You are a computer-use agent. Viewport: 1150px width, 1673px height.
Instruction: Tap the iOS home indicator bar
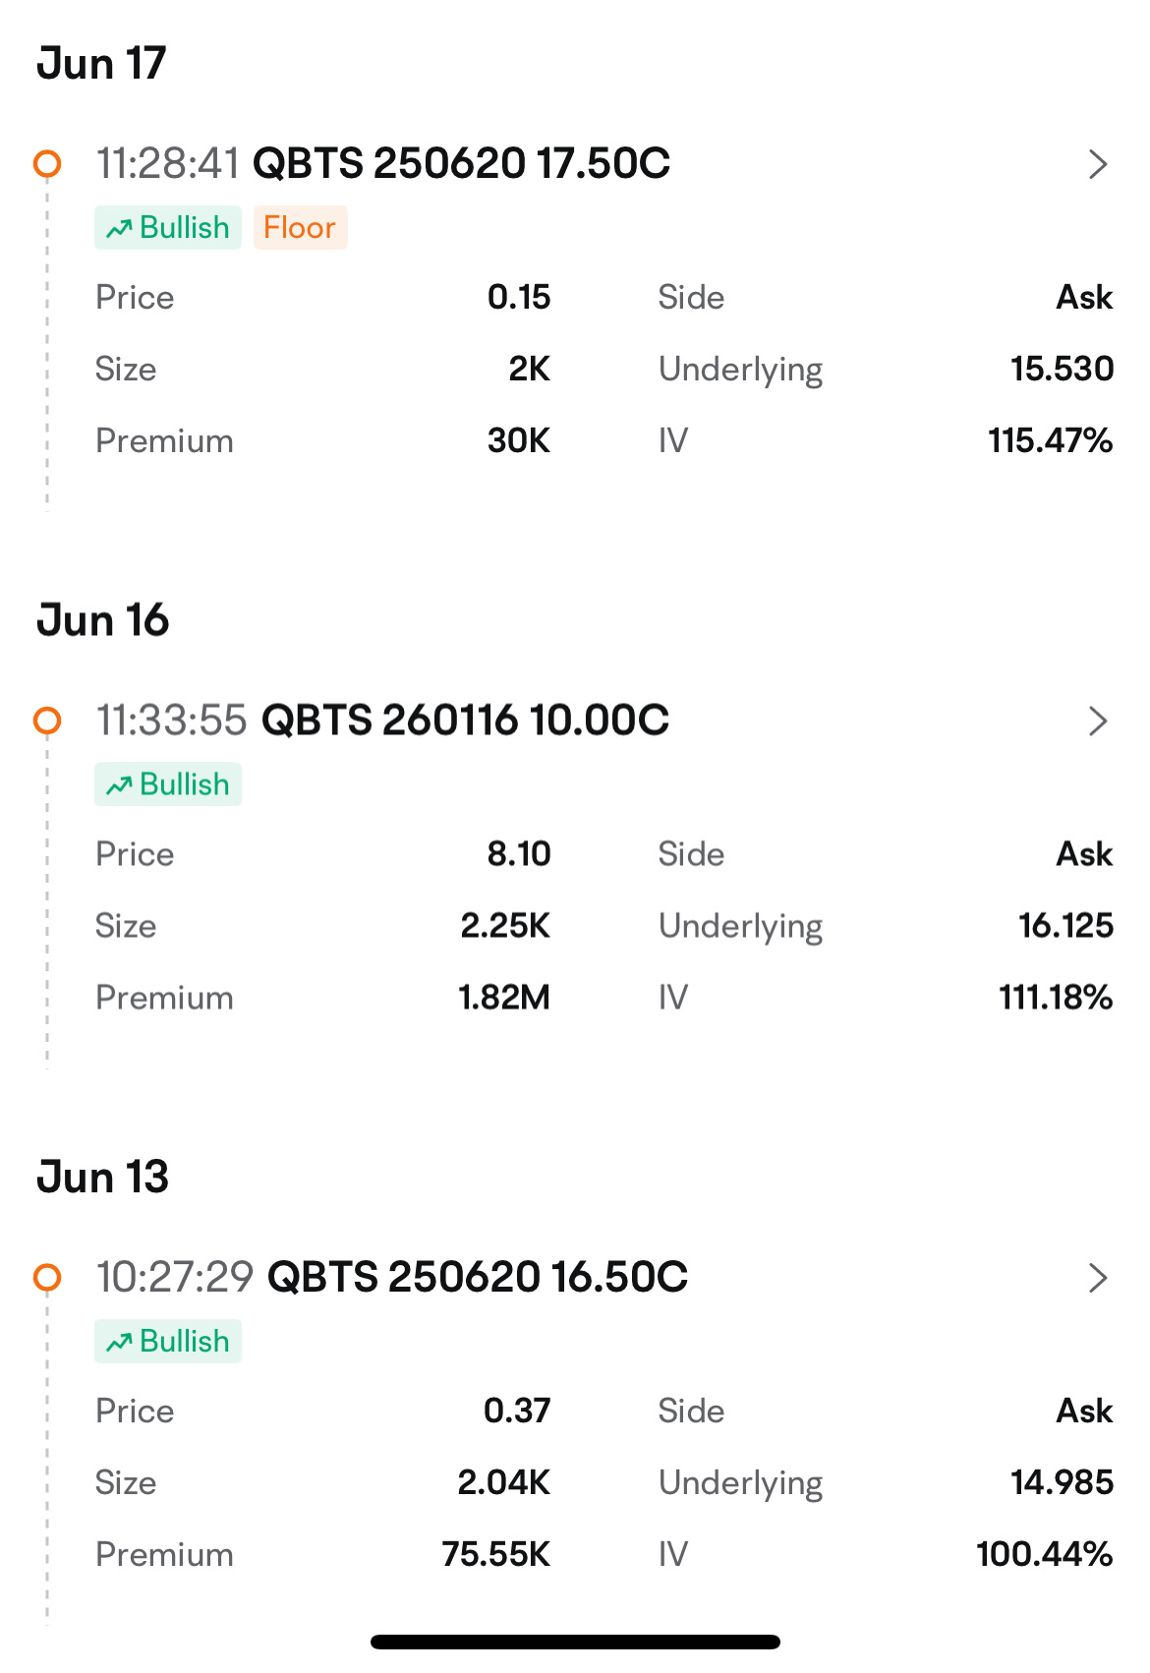tap(575, 1642)
